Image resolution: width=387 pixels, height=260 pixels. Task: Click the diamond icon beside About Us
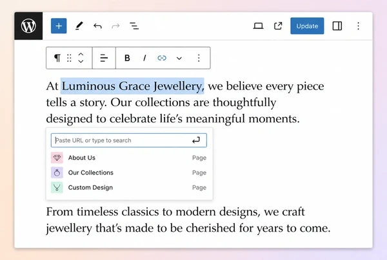pyautogui.click(x=57, y=158)
